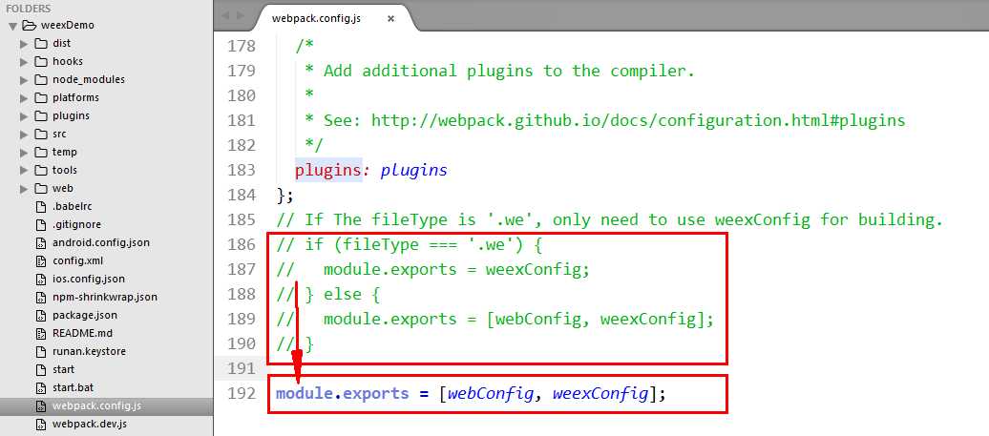This screenshot has height=436, width=989.
Task: Click the android.config.json file icon
Action: pos(41,242)
